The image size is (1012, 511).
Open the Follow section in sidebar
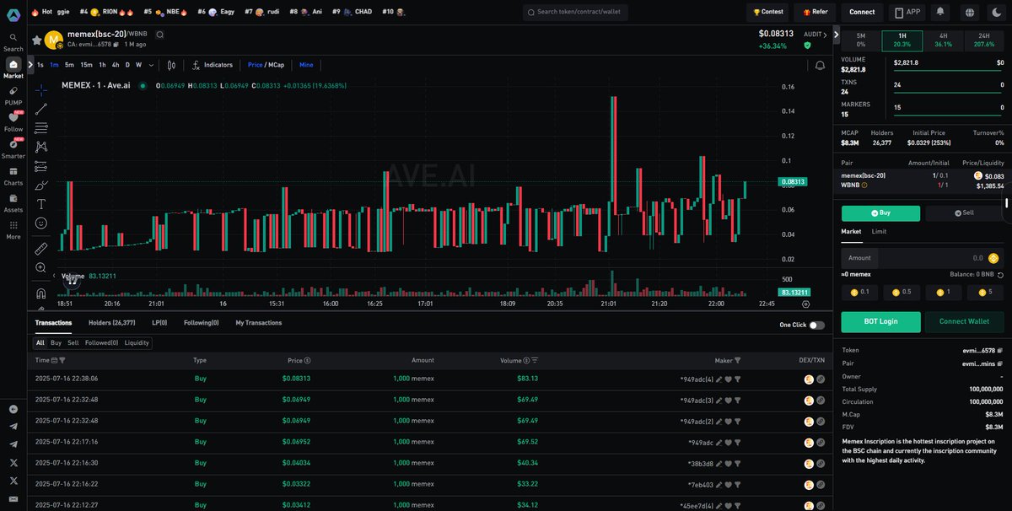[x=13, y=121]
